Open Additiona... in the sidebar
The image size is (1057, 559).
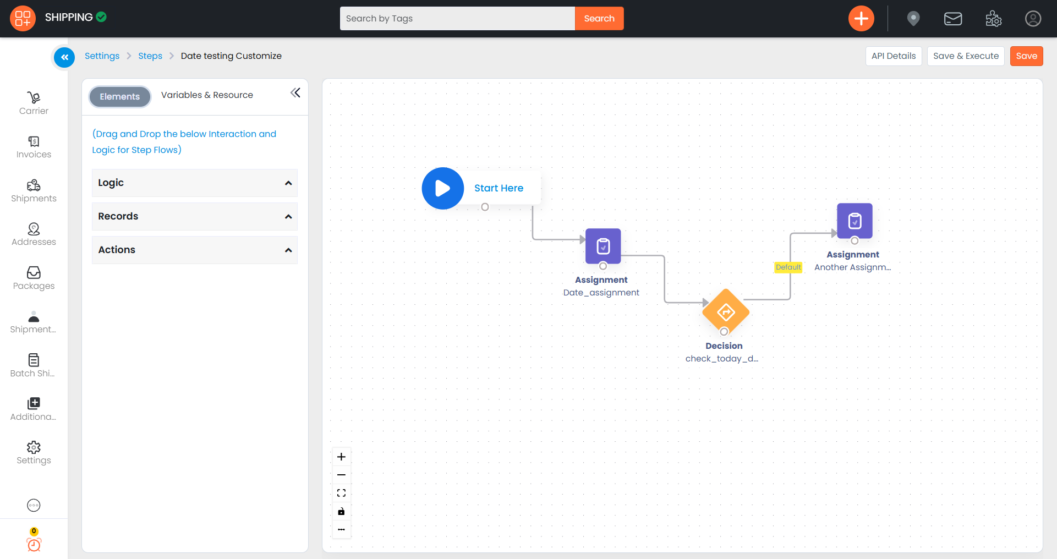click(x=34, y=409)
